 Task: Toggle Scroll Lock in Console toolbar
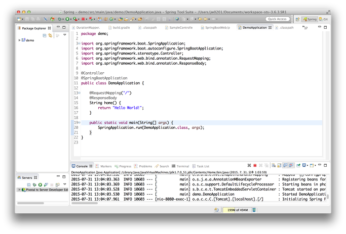click(279, 165)
